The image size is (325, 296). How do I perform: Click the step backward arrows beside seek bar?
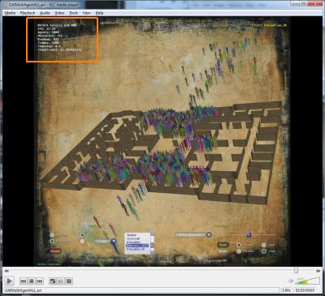pyautogui.click(x=6, y=271)
